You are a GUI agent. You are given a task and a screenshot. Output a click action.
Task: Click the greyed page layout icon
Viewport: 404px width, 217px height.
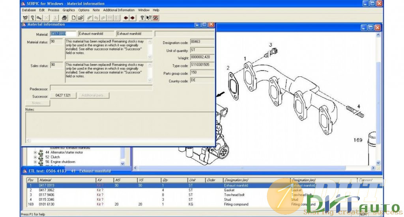(x=117, y=18)
